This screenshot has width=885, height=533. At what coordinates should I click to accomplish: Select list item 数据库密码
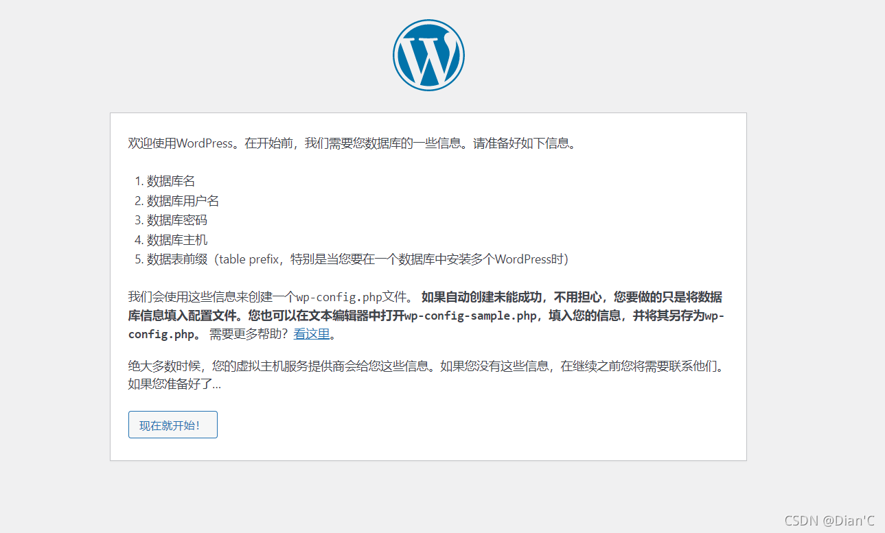[x=177, y=220]
